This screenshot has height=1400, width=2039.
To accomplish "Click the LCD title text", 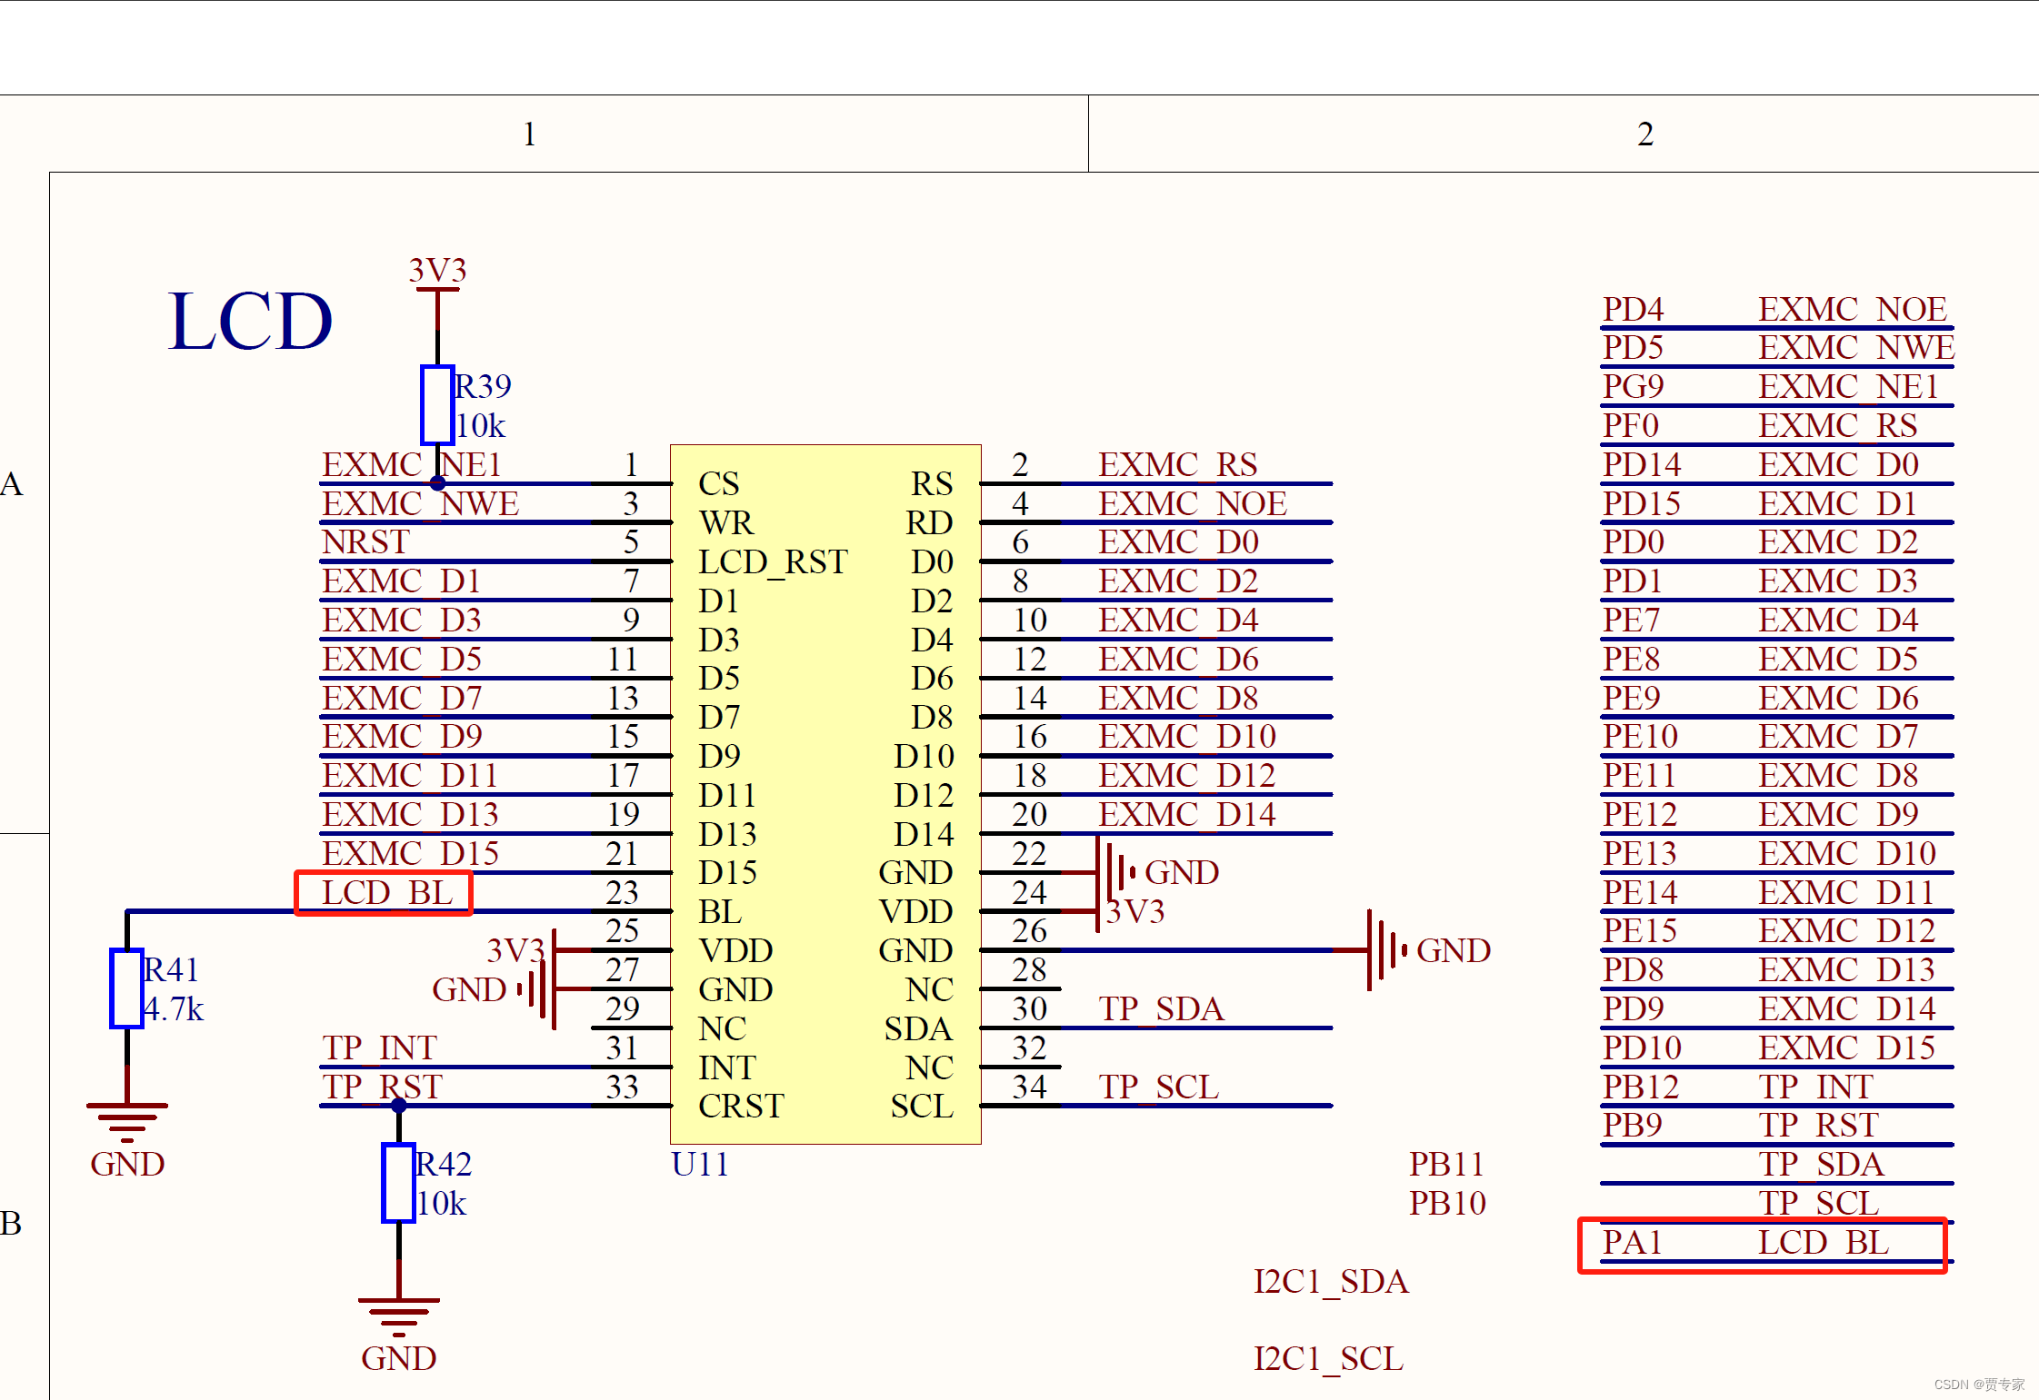I will point(250,322).
